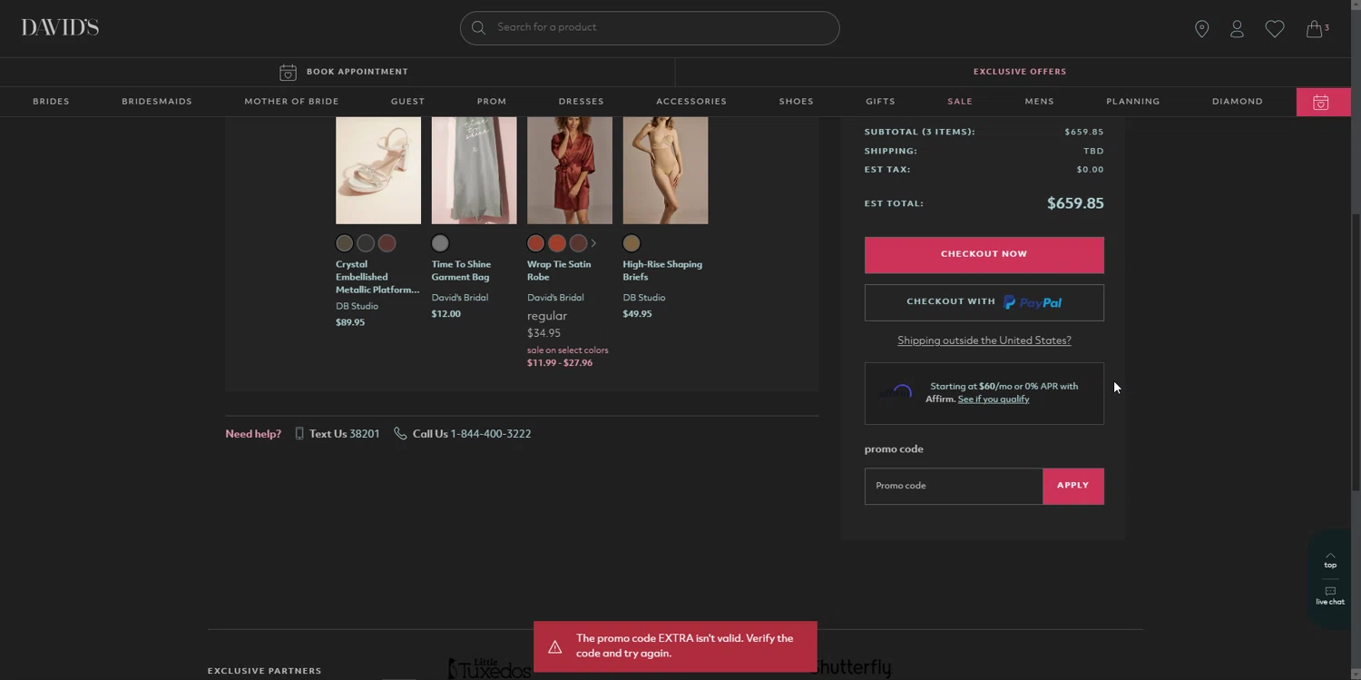1361x680 pixels.
Task: Open platform sandal product image
Action: coord(378,171)
